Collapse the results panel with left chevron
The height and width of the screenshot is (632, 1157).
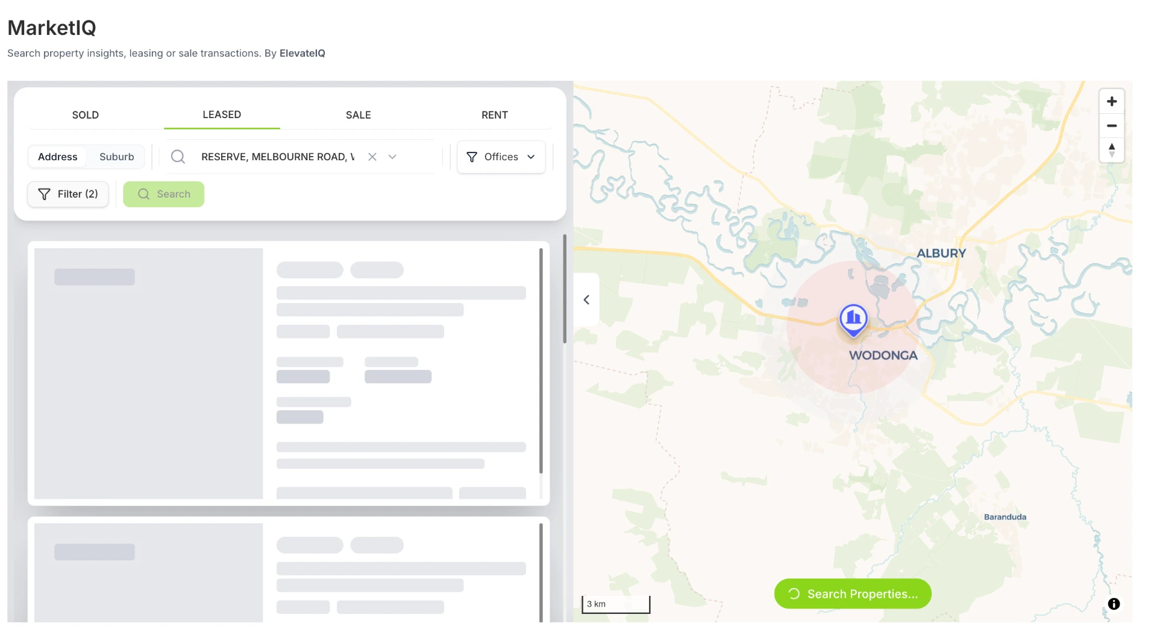click(x=586, y=299)
